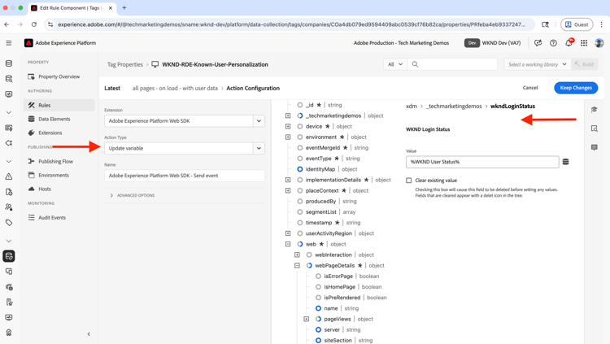Open the feedback icon next to help
Viewport: 610px width, 344px height.
(538, 43)
